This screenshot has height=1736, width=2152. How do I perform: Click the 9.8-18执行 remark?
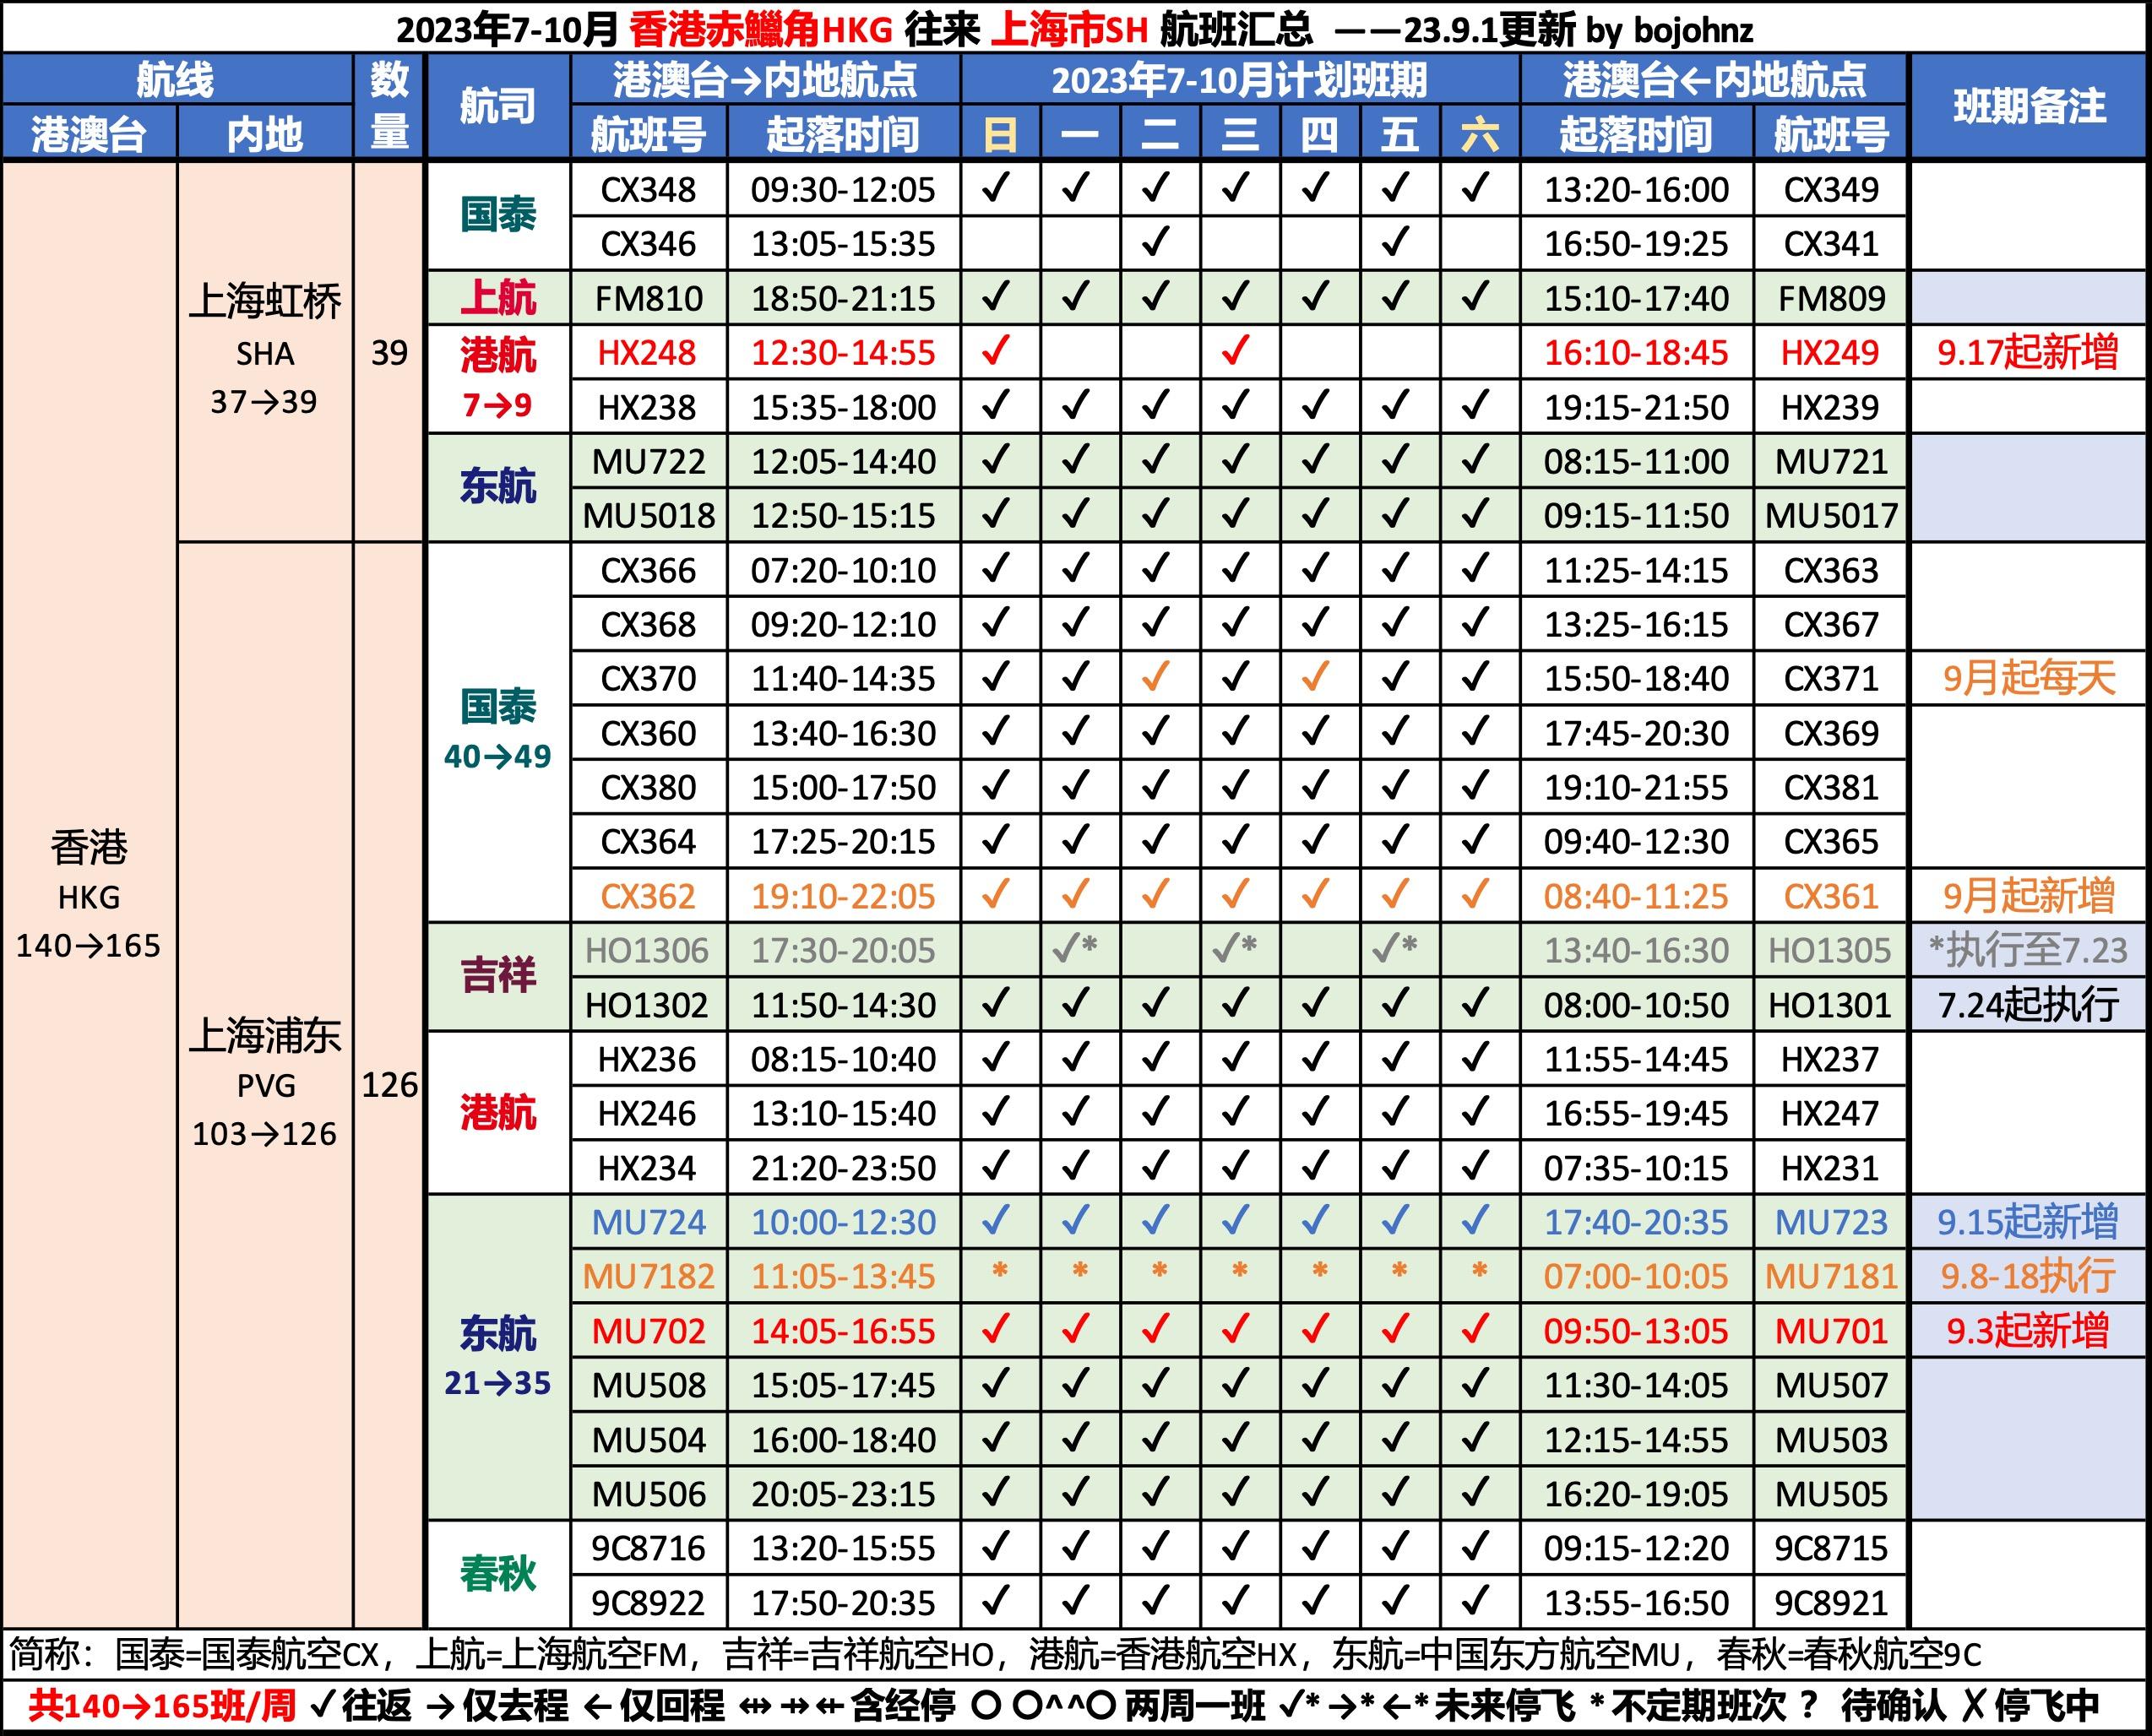pos(2028,1276)
